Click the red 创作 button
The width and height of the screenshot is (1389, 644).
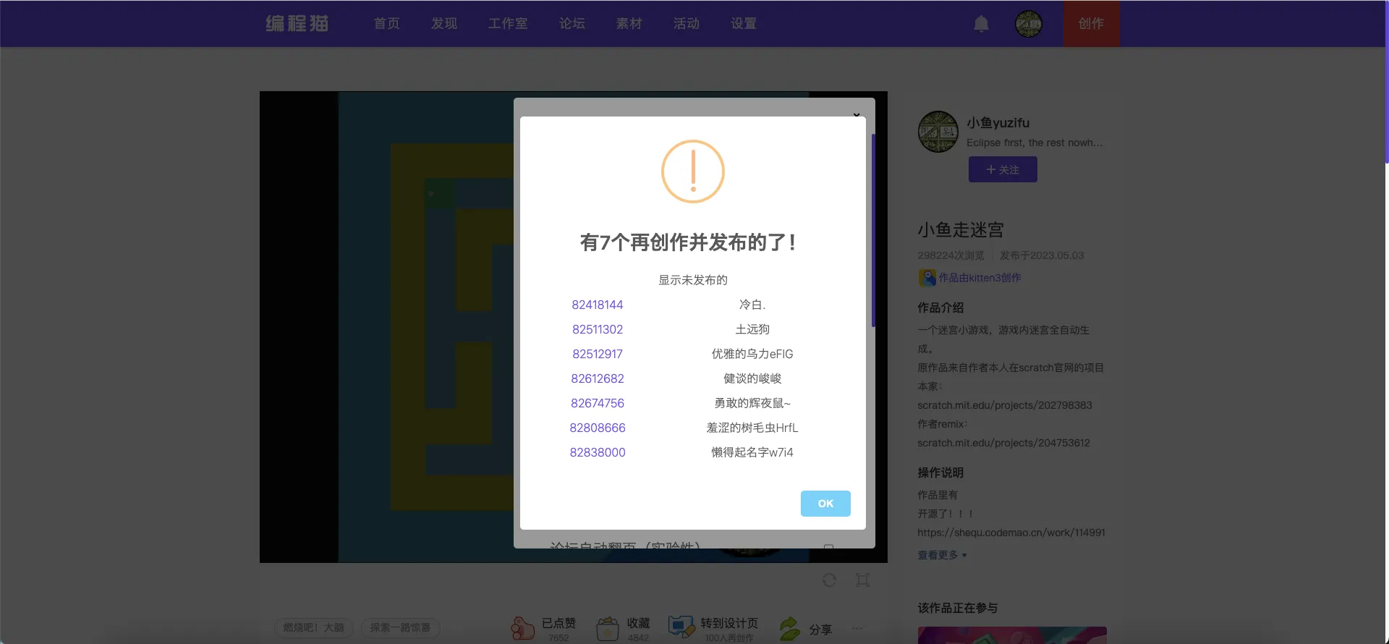pyautogui.click(x=1091, y=24)
